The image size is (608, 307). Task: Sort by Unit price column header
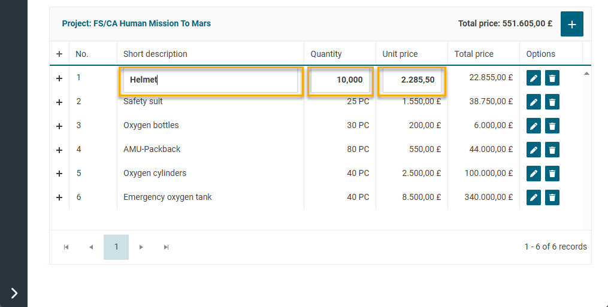click(400, 54)
